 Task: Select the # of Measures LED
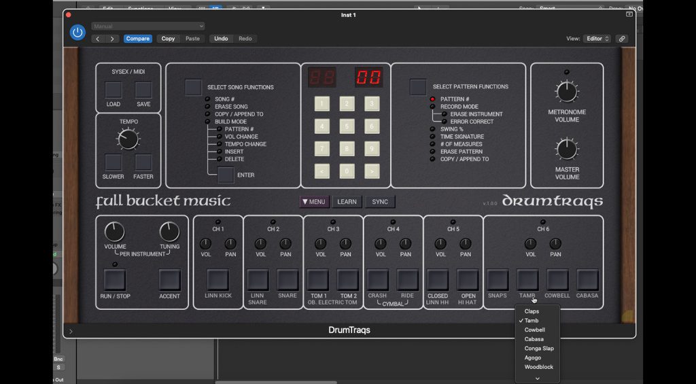[x=432, y=144]
